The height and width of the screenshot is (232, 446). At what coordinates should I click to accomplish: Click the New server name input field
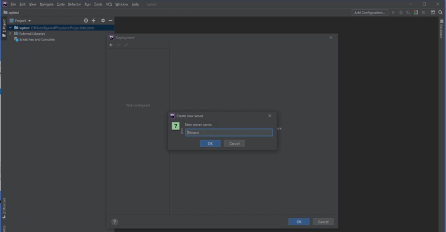click(x=229, y=132)
